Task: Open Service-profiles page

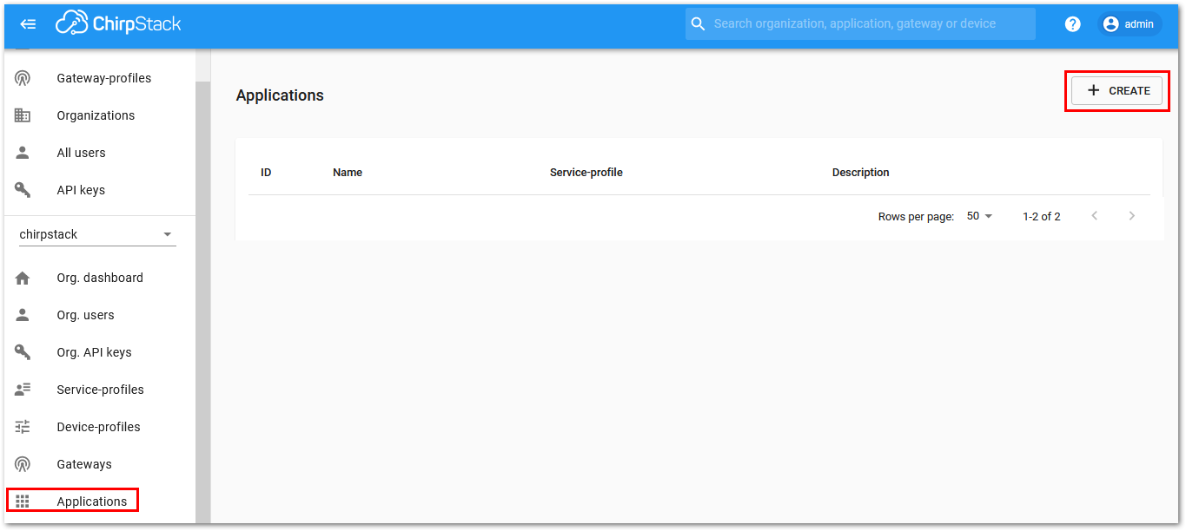Action: [100, 390]
